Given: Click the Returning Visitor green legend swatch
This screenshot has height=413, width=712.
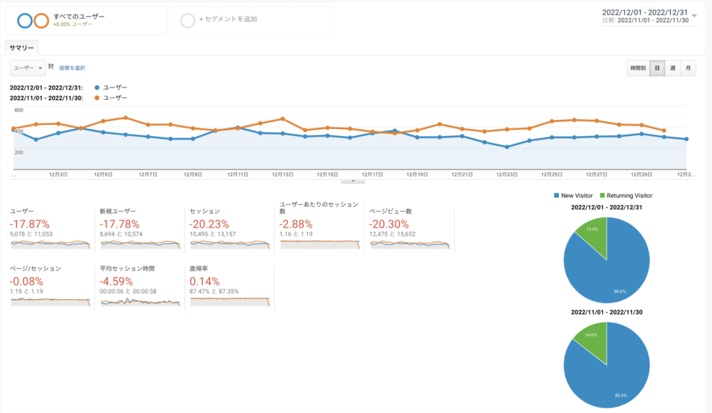Looking at the screenshot, I should coord(602,195).
